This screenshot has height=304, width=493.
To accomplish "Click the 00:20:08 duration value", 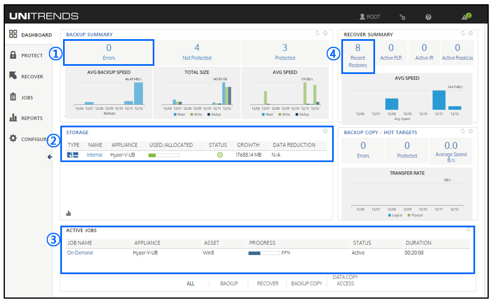I will pyautogui.click(x=414, y=253).
